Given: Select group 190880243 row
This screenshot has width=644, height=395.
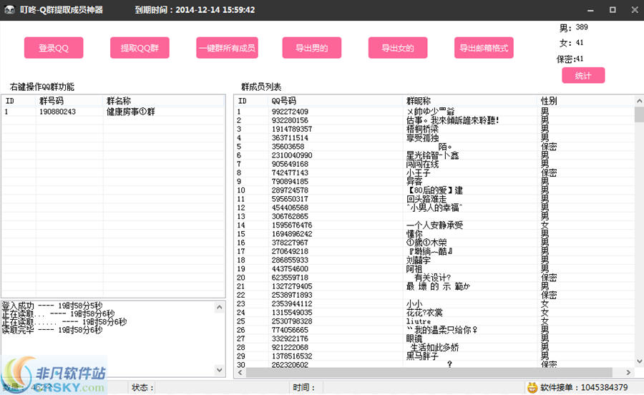Looking at the screenshot, I should (x=113, y=112).
